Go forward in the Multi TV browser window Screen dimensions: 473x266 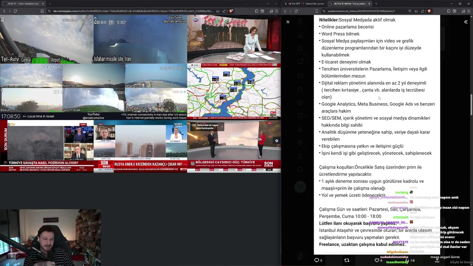(x=10, y=11)
